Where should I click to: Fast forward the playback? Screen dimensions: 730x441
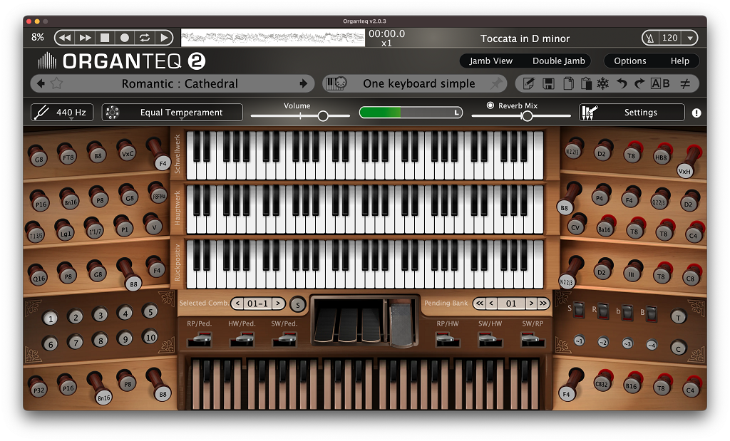[86, 38]
